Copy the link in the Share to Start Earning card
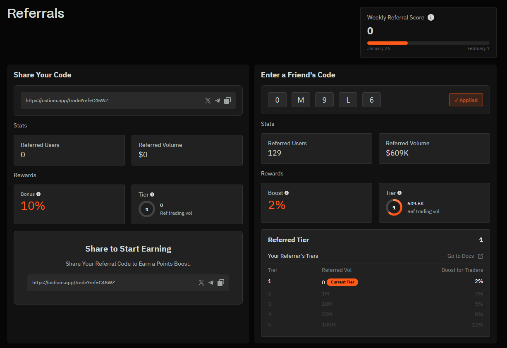Screen dimensions: 507x348 (221, 283)
